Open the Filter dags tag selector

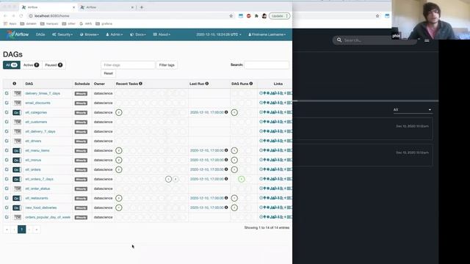128,65
